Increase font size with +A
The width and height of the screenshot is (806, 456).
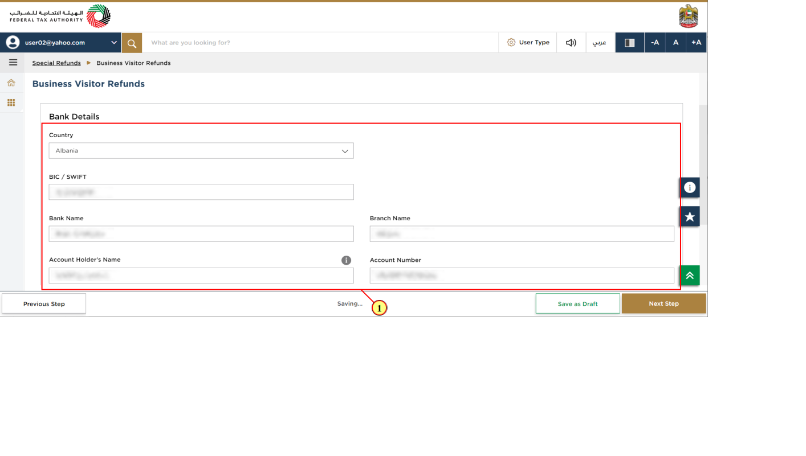tap(696, 43)
